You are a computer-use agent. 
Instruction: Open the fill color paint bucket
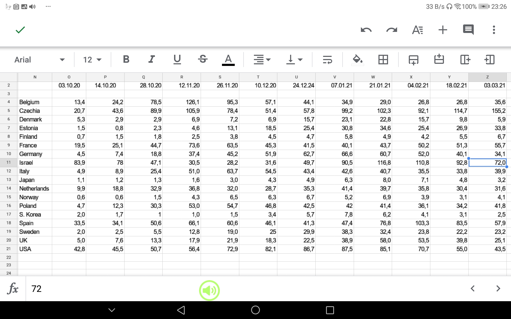tap(357, 60)
